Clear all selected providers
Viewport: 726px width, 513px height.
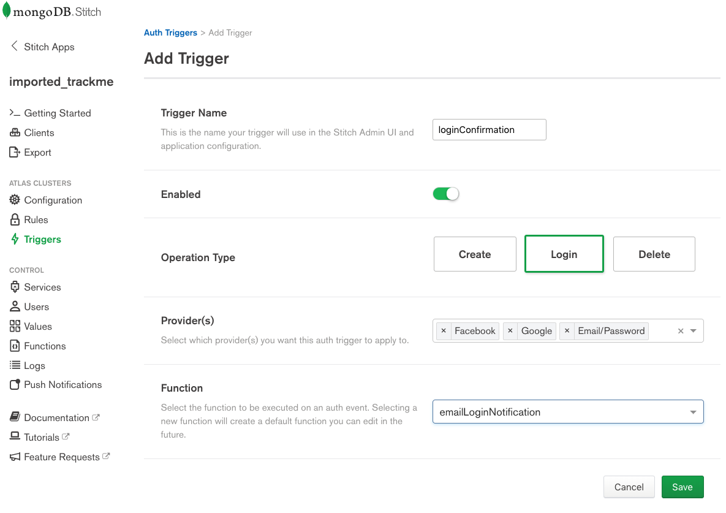tap(681, 330)
